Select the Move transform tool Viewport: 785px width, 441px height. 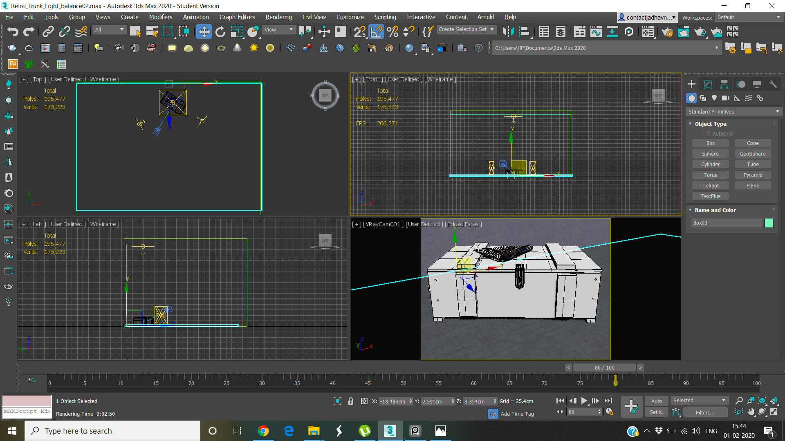pos(204,31)
